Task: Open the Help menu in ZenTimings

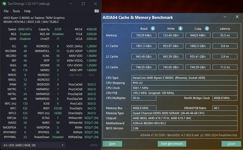Action: tap(27, 11)
